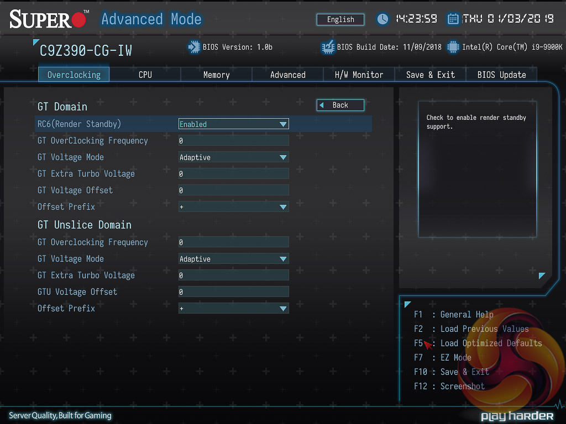Click the BIOS Version chip icon
The image size is (566, 424).
coord(194,47)
